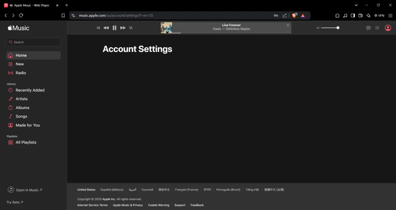The height and width of the screenshot is (210, 396).
Task: Switch language to 简体中文
Action: pyautogui.click(x=164, y=190)
